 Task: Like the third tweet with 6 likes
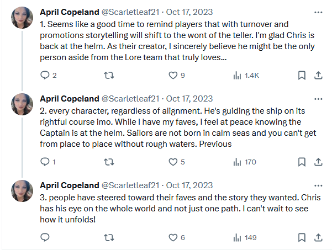tap(174, 238)
